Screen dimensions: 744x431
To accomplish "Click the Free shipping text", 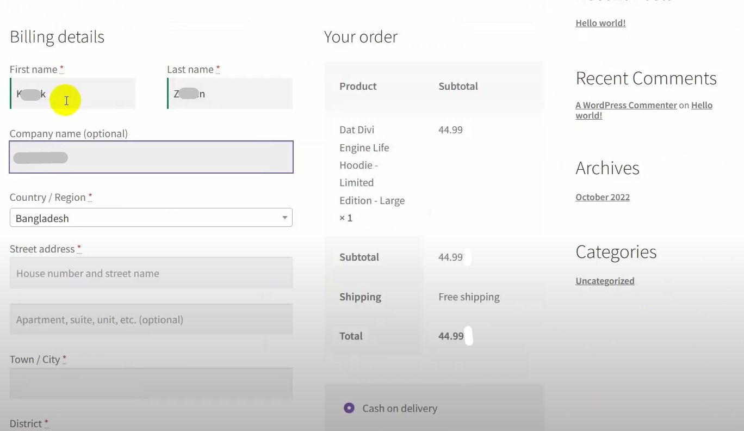I will (x=469, y=297).
